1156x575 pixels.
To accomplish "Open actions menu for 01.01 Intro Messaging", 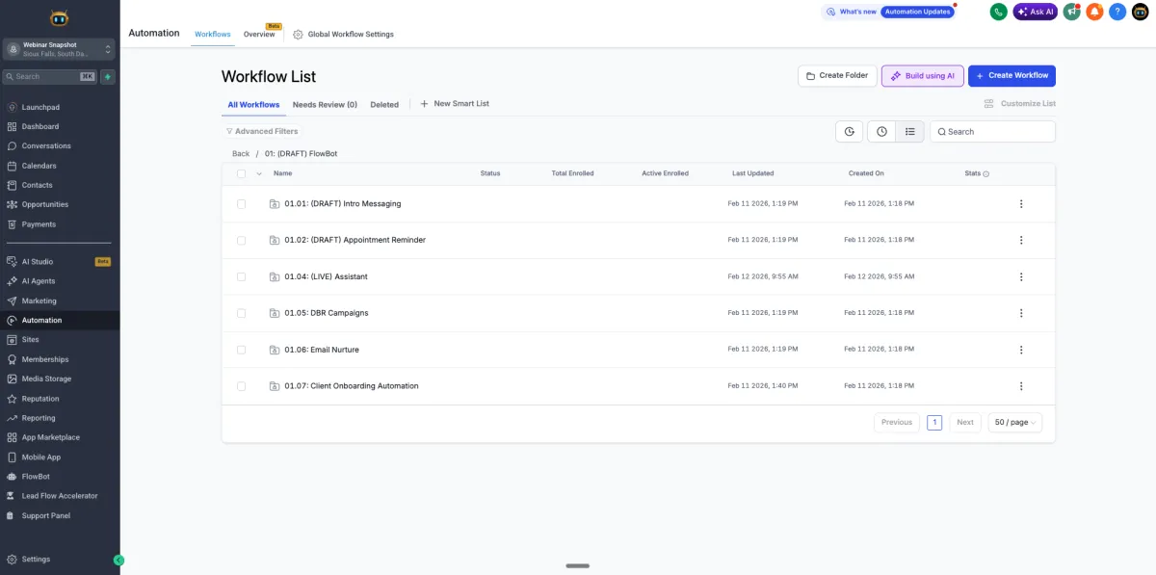I will pyautogui.click(x=1021, y=204).
